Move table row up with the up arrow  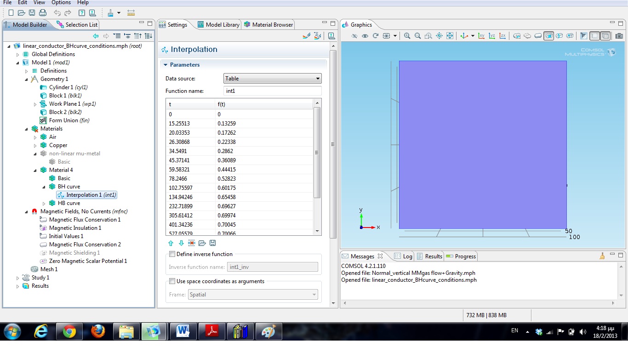pos(171,243)
